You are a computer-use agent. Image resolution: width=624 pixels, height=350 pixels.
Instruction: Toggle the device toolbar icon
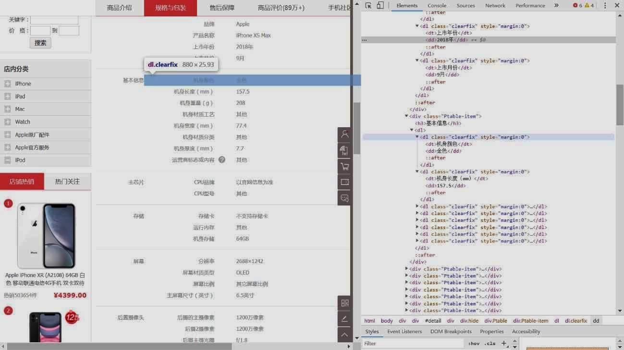pyautogui.click(x=380, y=5)
